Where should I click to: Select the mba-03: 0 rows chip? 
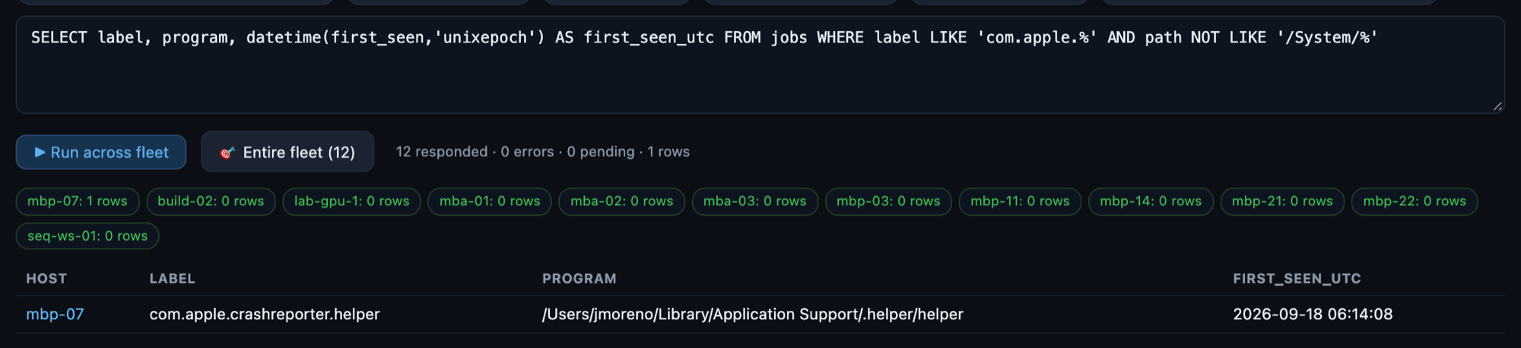point(754,201)
